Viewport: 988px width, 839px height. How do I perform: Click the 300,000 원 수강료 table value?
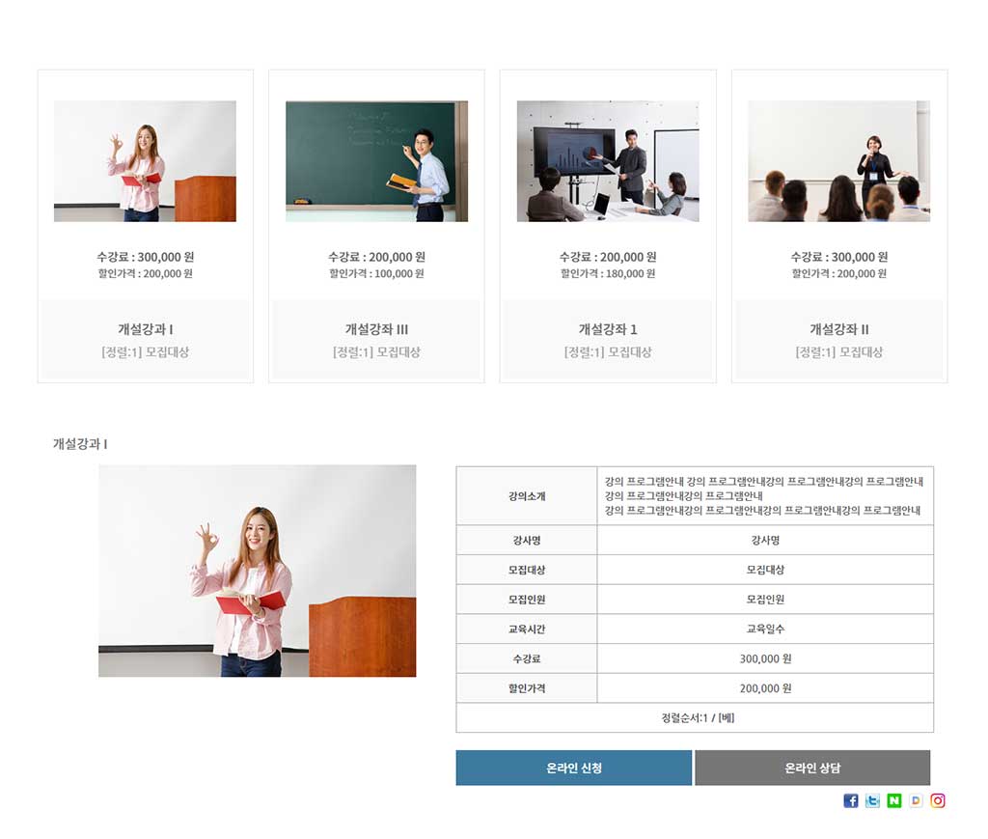(x=765, y=658)
